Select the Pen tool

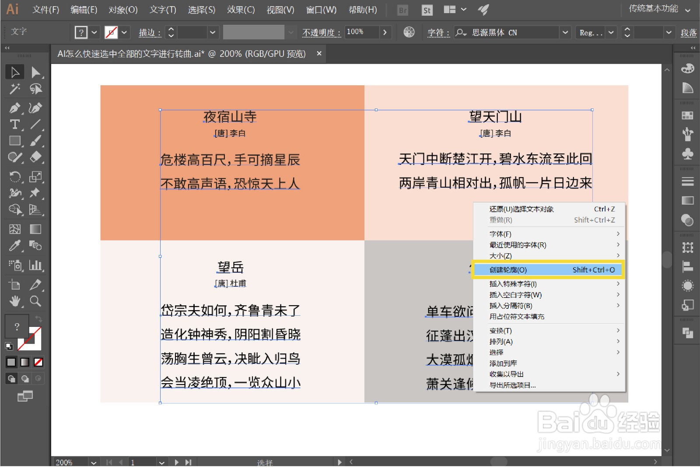click(14, 109)
